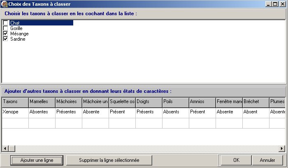Select the Poils column header
The width and height of the screenshot is (288, 168).
[175, 101]
